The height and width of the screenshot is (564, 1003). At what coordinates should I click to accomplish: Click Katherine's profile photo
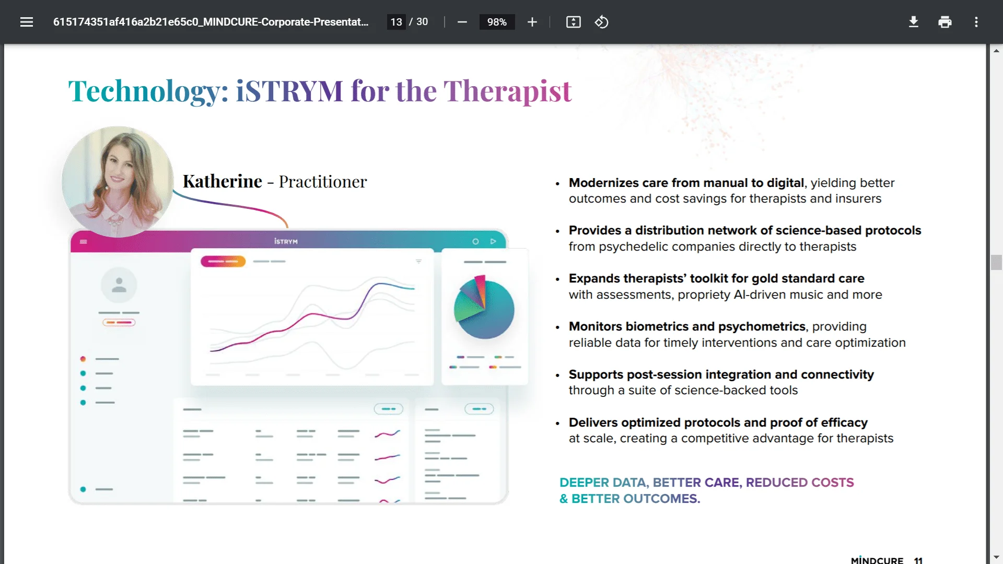[118, 181]
